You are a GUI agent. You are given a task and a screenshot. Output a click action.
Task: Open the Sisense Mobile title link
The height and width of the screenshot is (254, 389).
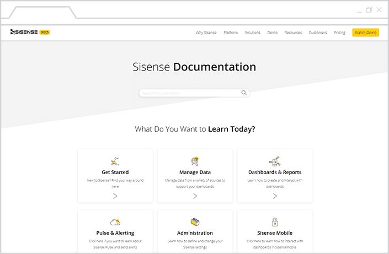[x=275, y=233]
